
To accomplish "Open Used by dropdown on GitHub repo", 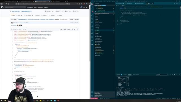I will coord(48,11).
